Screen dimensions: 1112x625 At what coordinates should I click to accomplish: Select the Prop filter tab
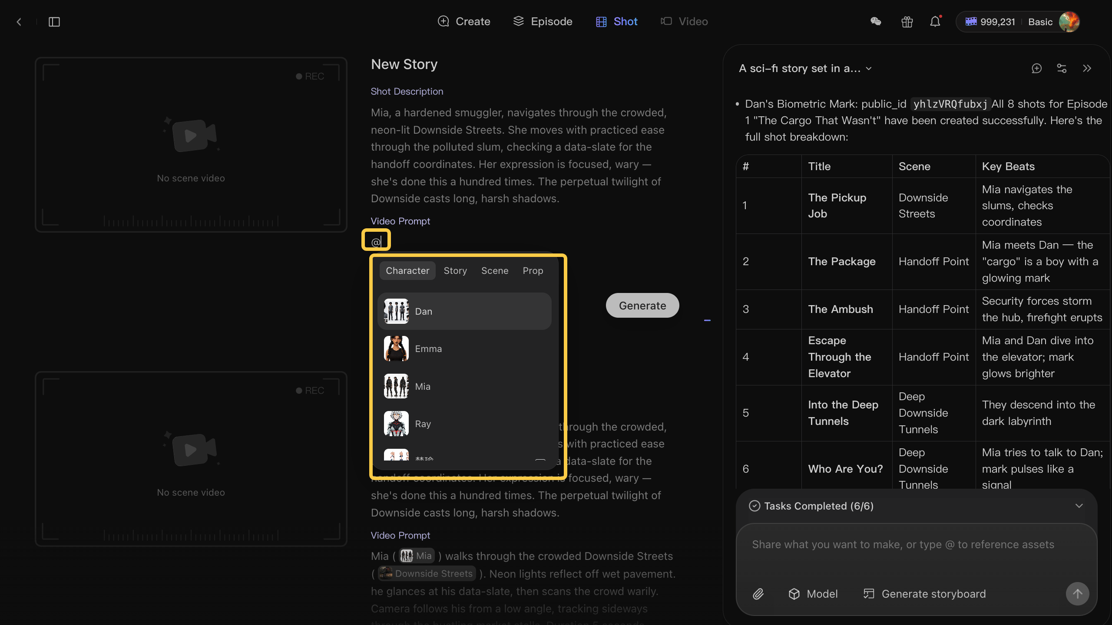pos(533,270)
